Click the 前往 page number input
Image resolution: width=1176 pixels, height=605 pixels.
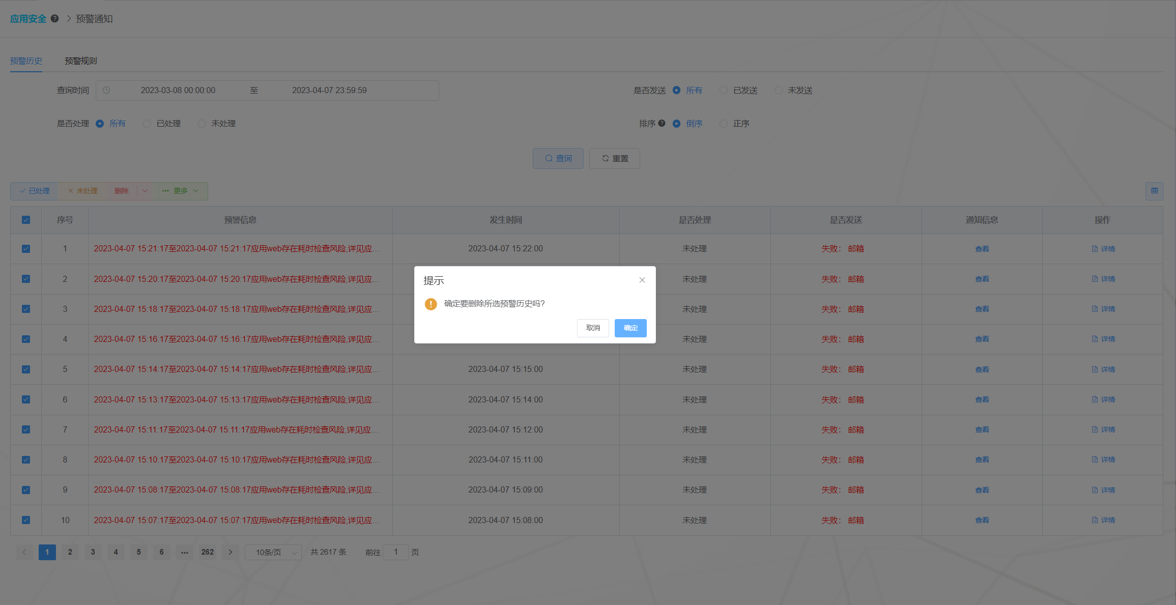(x=396, y=552)
